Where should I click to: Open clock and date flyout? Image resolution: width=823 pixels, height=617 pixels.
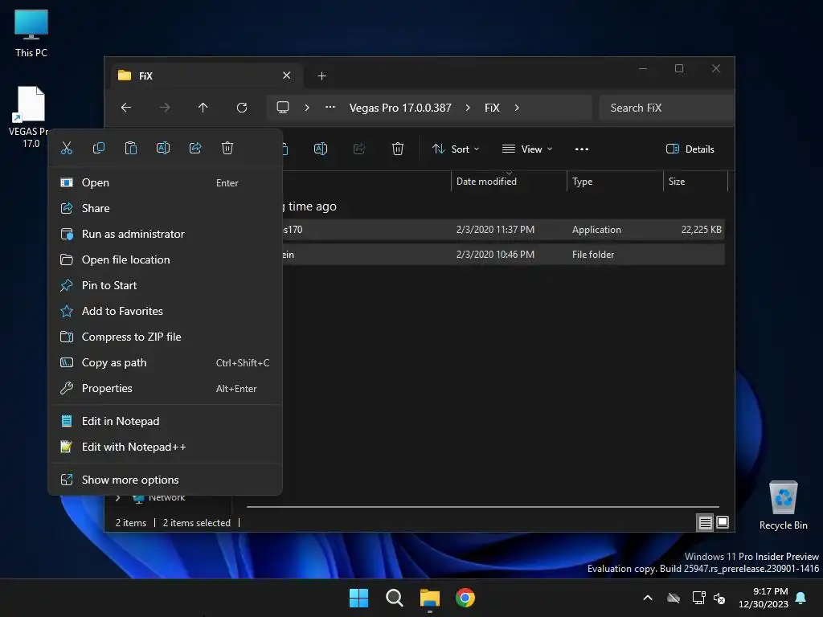click(764, 598)
